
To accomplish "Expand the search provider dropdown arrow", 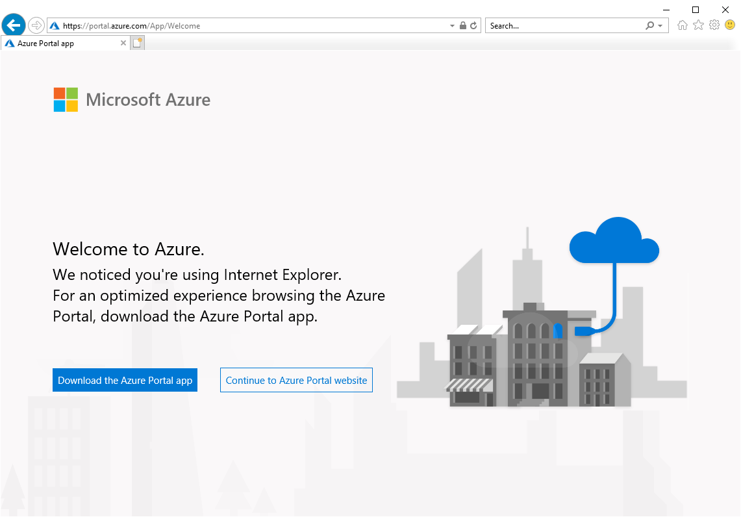I will pos(660,26).
